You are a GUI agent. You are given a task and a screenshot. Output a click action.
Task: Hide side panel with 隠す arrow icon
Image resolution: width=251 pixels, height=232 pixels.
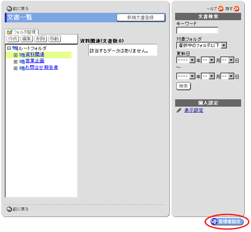237,8
